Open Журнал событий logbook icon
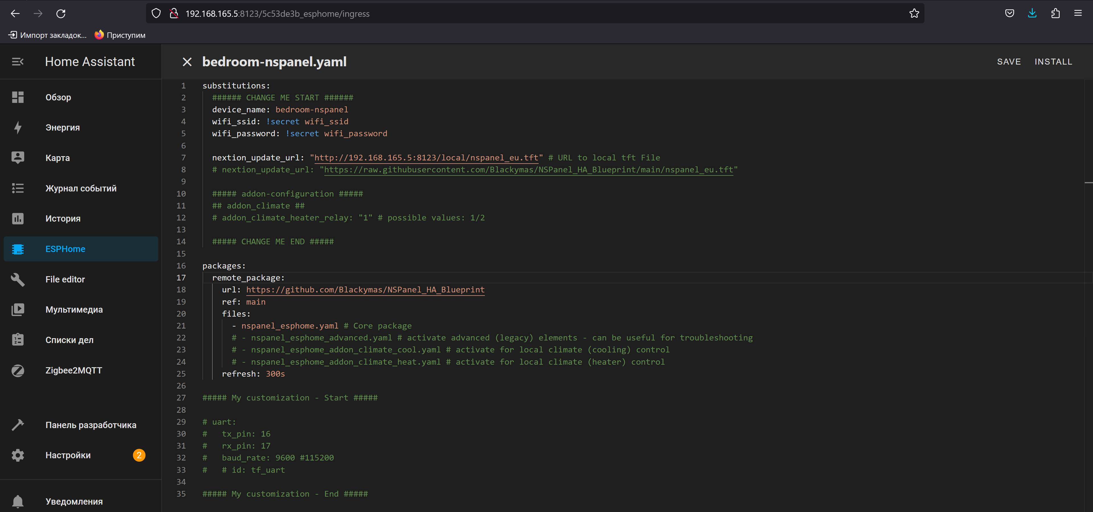Screen dimensions: 1093x512 18,188
